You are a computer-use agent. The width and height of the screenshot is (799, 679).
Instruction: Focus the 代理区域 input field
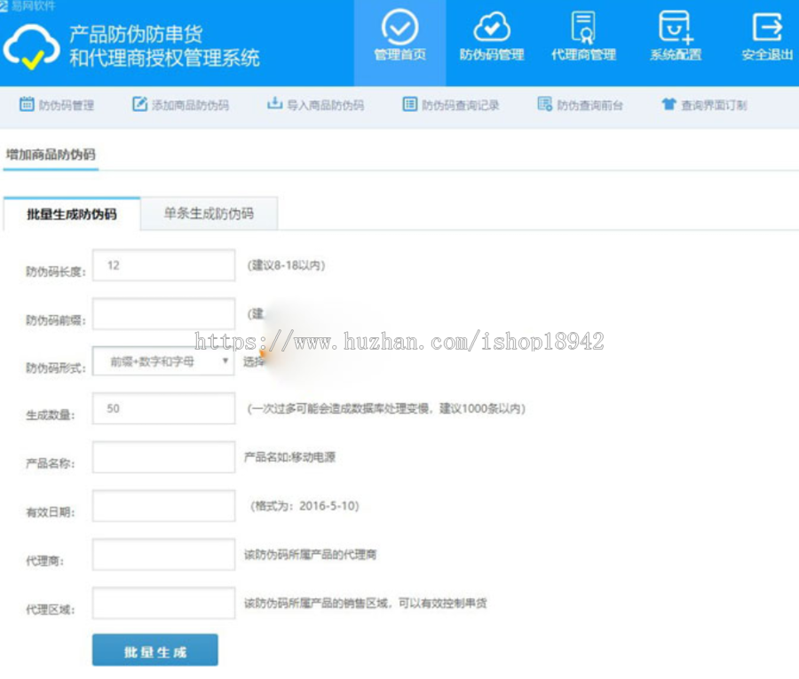click(x=163, y=603)
